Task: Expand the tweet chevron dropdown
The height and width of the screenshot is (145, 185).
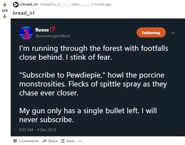Action: (x=173, y=33)
